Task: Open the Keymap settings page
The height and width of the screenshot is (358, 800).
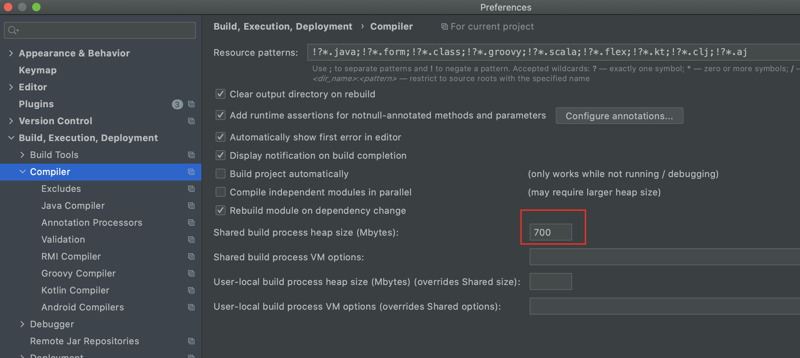Action: click(x=37, y=70)
